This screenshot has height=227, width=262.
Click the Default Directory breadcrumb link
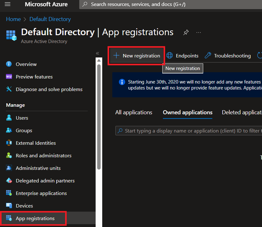50,19
